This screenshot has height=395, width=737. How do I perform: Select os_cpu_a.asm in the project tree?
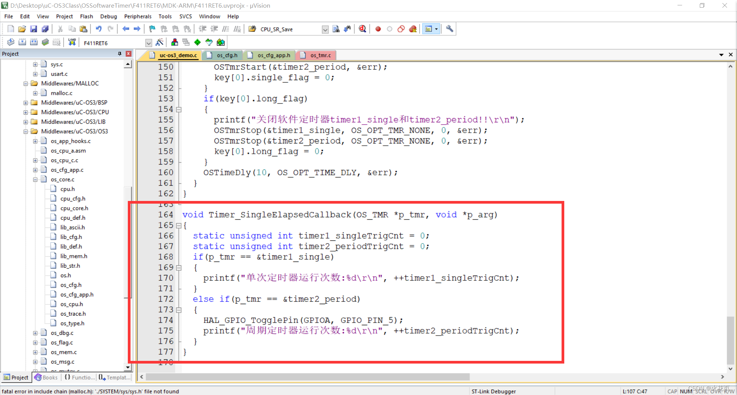click(x=68, y=151)
